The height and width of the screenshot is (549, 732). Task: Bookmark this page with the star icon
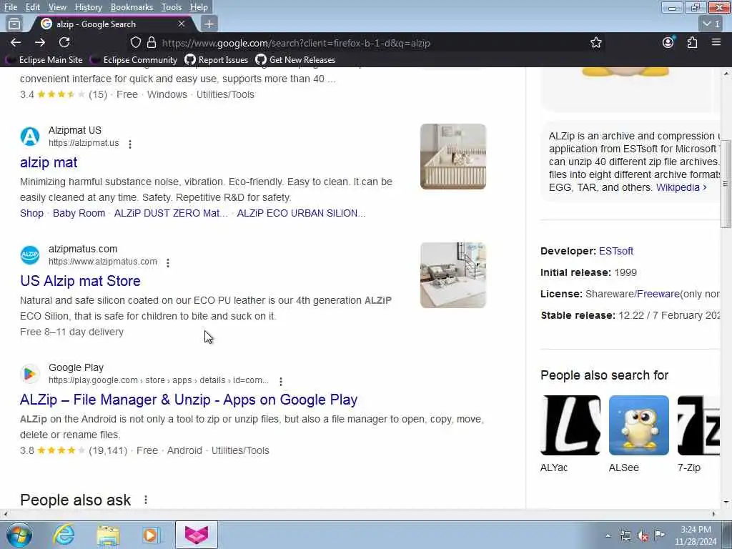pos(595,42)
